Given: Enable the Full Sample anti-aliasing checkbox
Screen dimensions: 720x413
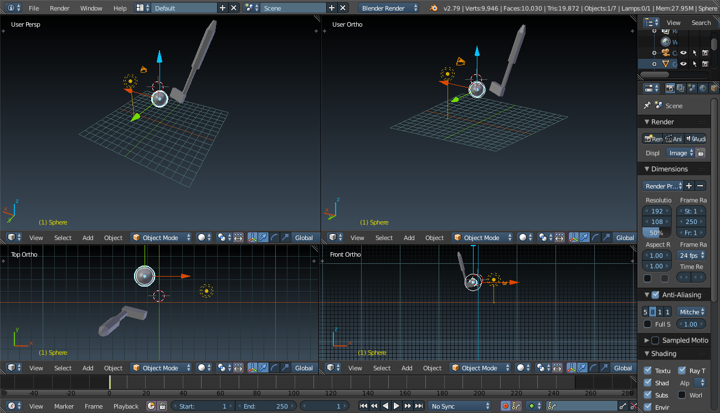Looking at the screenshot, I should (647, 324).
